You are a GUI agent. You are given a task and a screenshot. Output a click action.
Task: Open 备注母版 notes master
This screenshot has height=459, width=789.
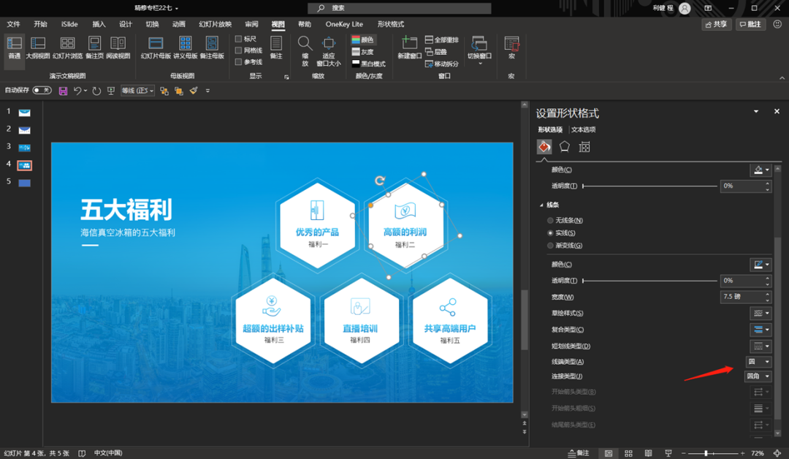pyautogui.click(x=212, y=48)
